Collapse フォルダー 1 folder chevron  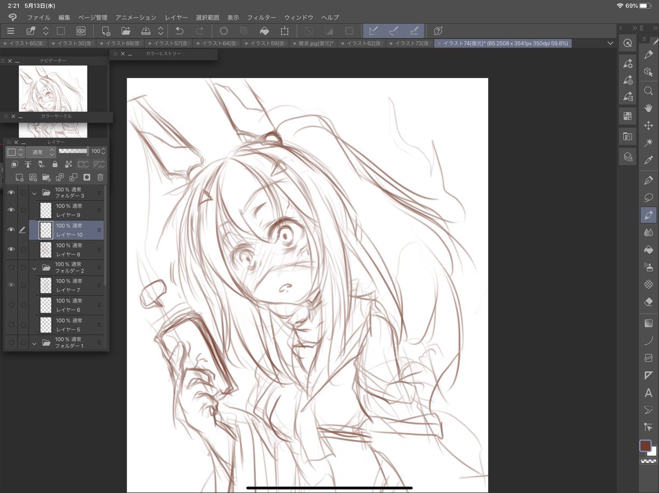point(34,343)
